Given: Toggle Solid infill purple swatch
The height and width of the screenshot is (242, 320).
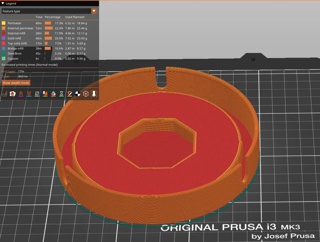Looking at the screenshot, I should (x=3, y=38).
